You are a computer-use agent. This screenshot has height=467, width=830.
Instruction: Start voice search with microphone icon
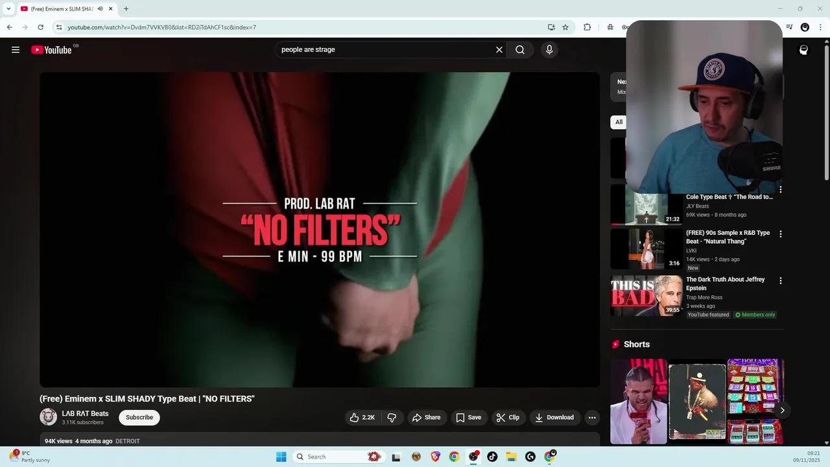point(549,50)
